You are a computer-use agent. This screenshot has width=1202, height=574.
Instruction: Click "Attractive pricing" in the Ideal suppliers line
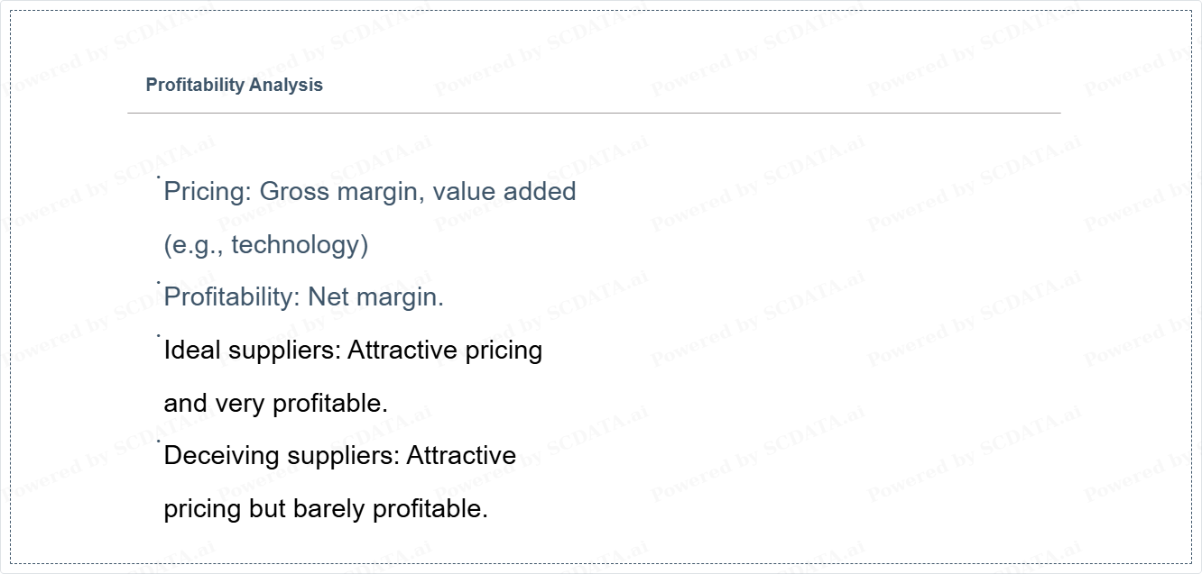point(445,351)
